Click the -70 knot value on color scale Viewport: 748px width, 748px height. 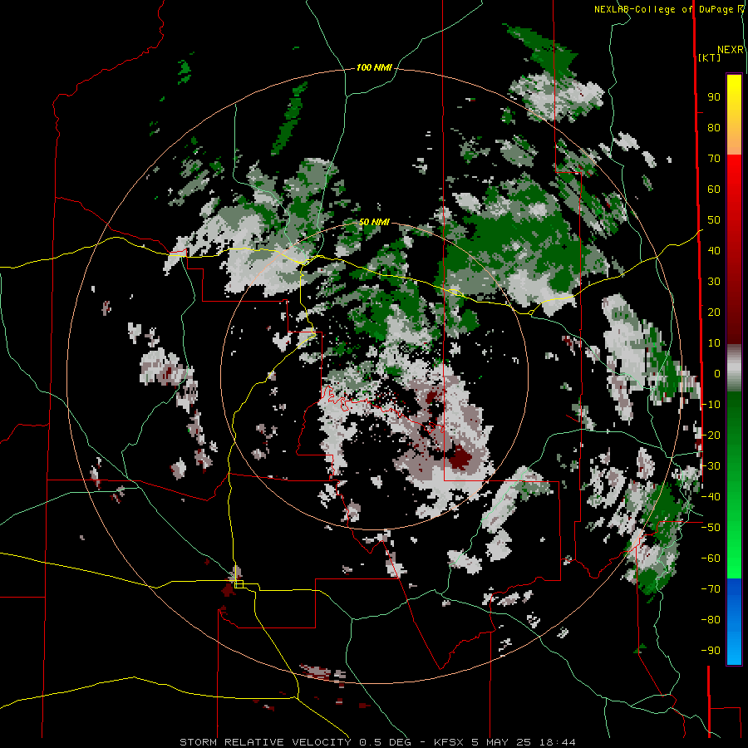click(x=711, y=589)
